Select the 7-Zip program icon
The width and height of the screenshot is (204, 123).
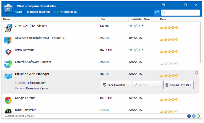8,28
